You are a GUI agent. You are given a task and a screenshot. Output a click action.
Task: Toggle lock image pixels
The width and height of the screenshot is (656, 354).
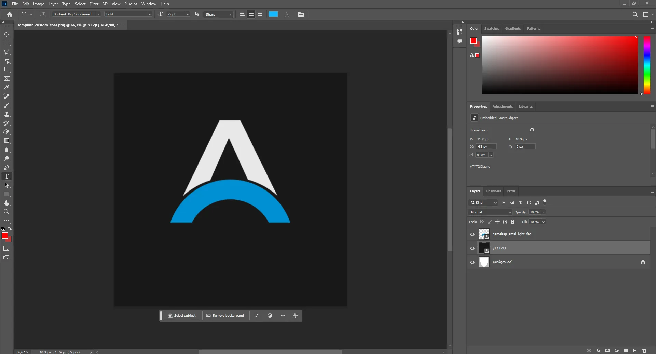(490, 222)
